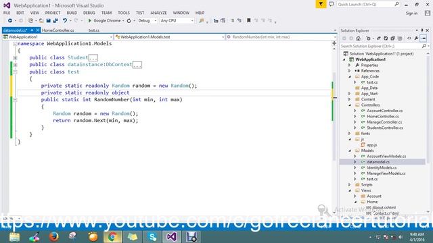Toggle Show All Files in Solution Explorer
This screenshot has height=243, width=433.
[400, 38]
